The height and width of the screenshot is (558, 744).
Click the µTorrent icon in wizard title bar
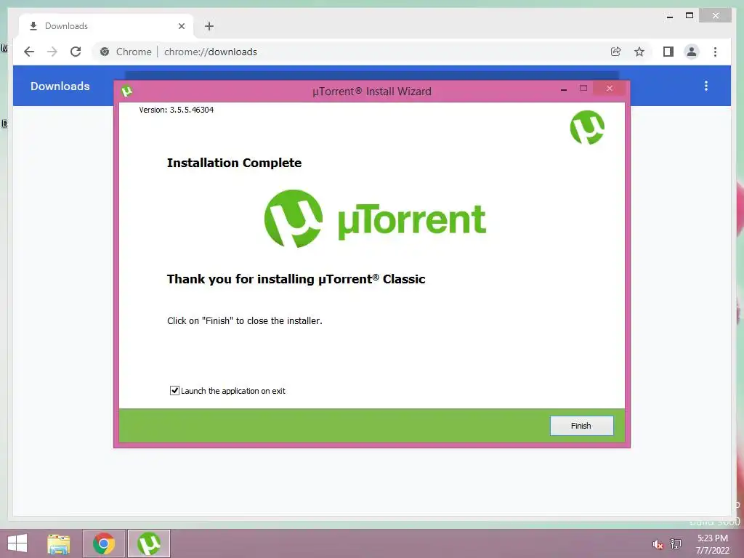(x=126, y=91)
